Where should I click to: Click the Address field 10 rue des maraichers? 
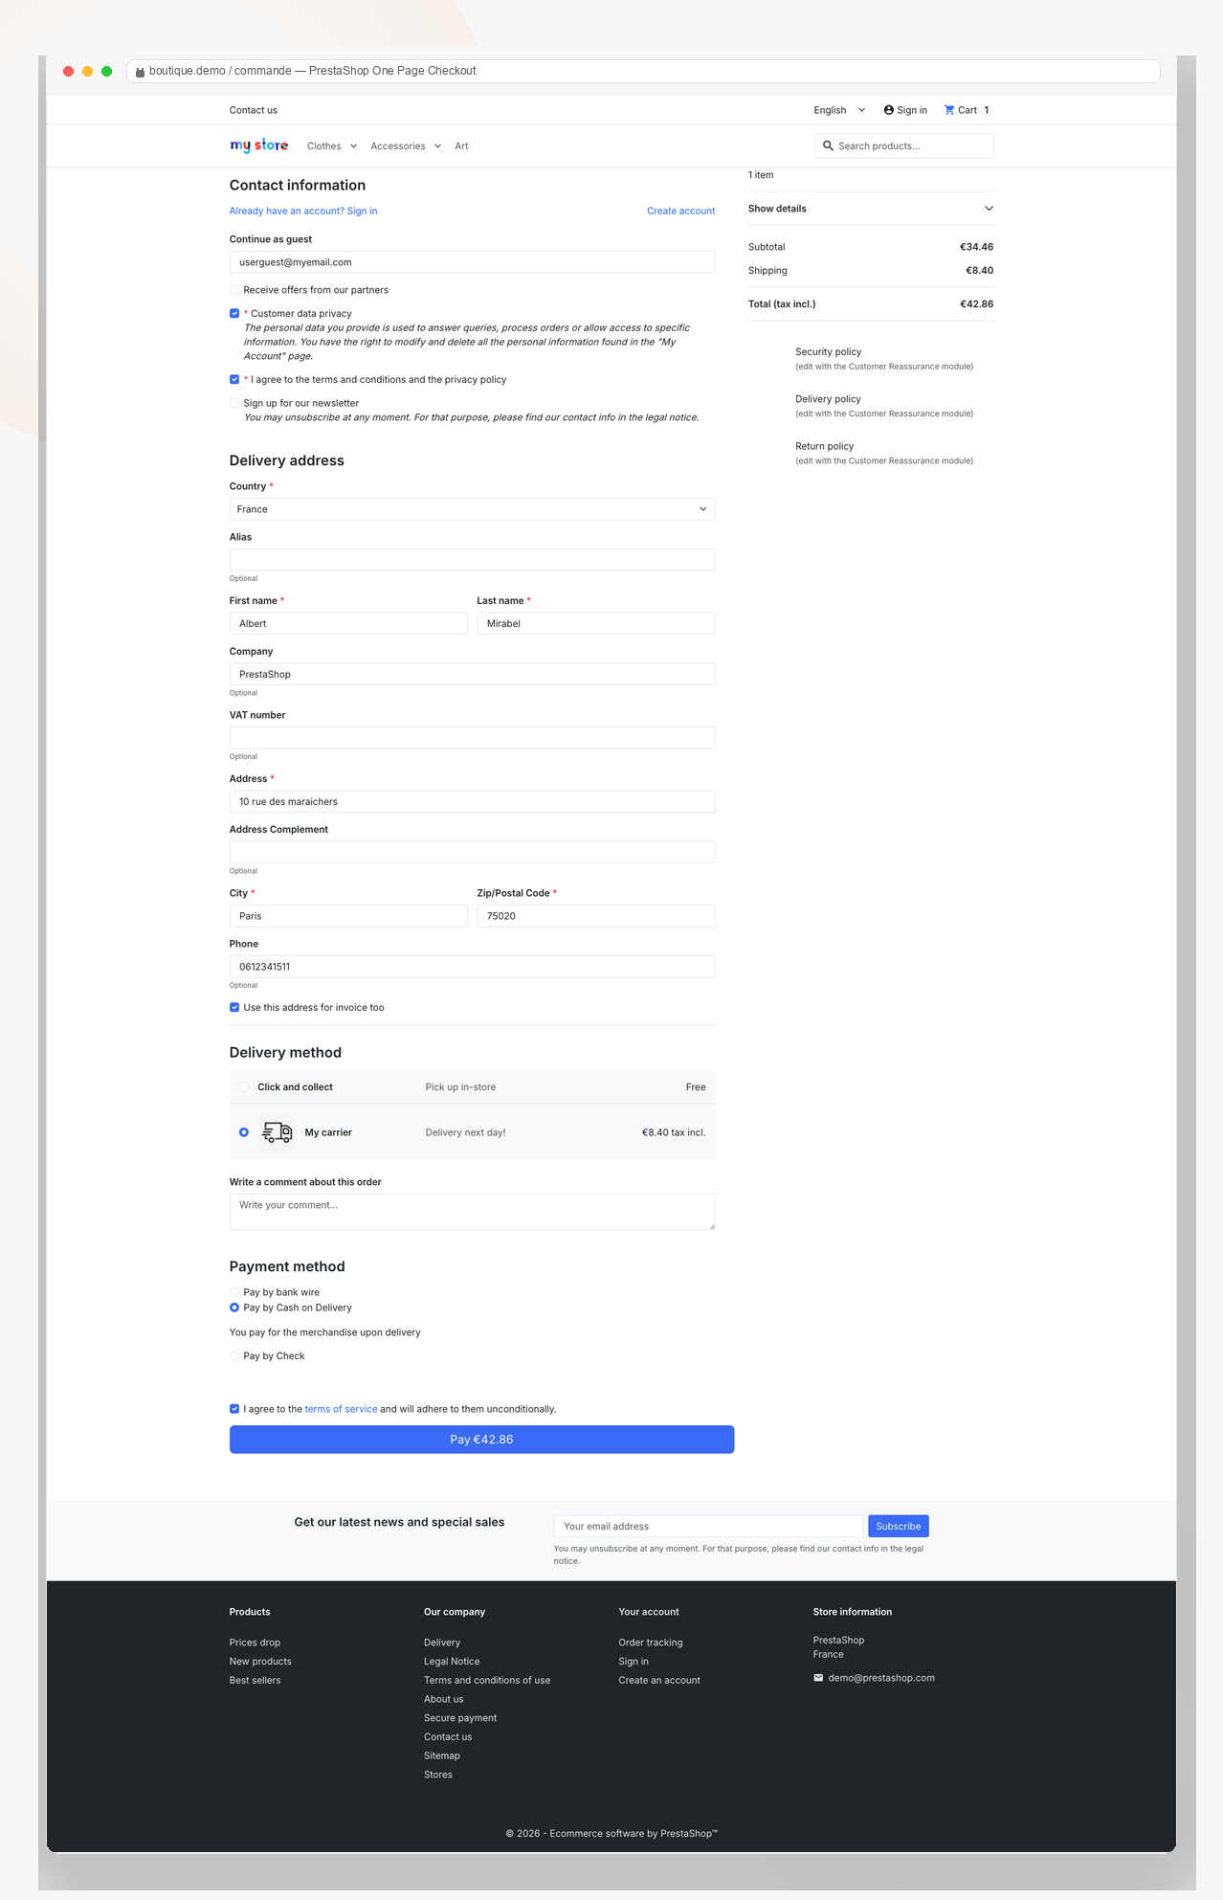[x=473, y=802]
